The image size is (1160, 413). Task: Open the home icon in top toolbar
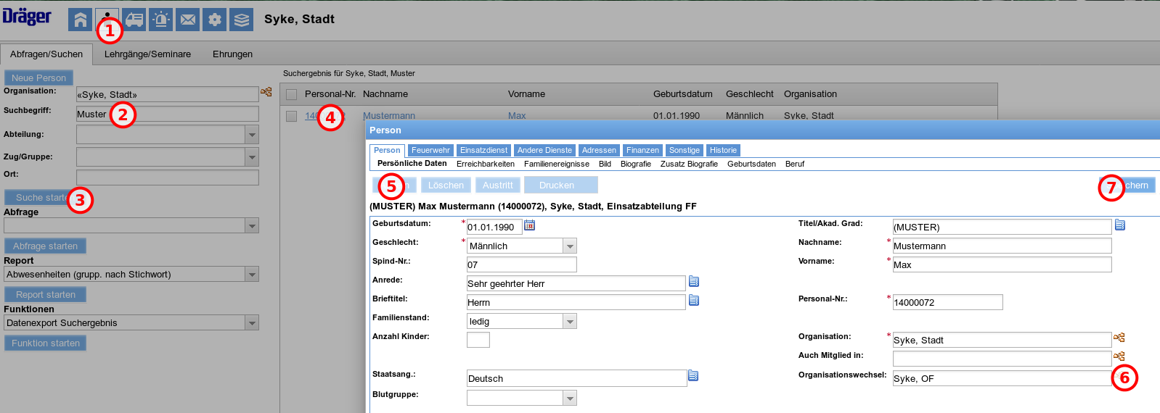[x=81, y=20]
